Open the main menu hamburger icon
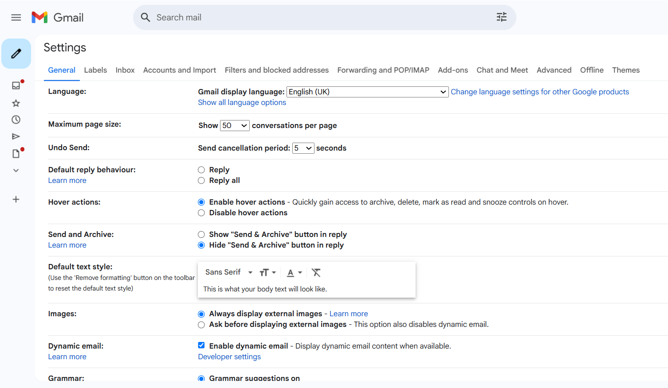Image resolution: width=668 pixels, height=388 pixels. click(x=16, y=17)
